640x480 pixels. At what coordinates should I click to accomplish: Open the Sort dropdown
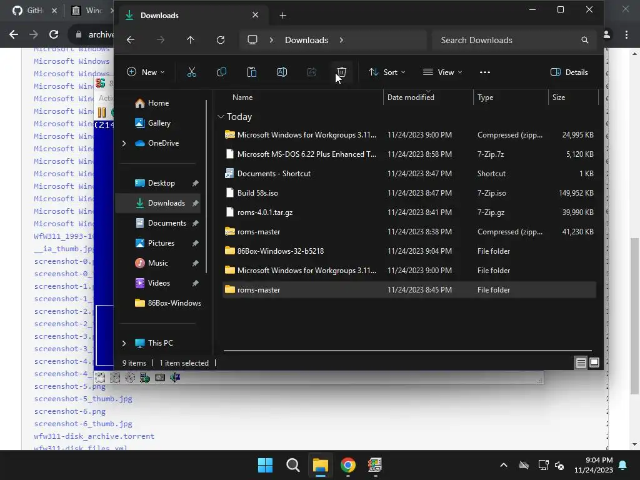click(387, 72)
